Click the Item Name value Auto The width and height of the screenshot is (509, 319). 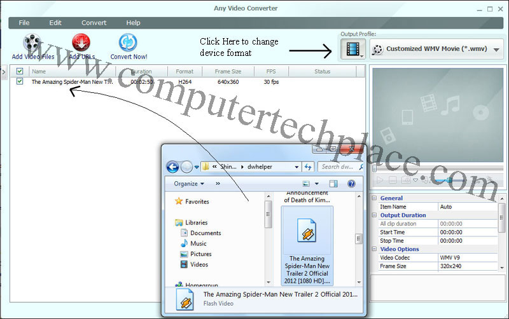click(468, 207)
